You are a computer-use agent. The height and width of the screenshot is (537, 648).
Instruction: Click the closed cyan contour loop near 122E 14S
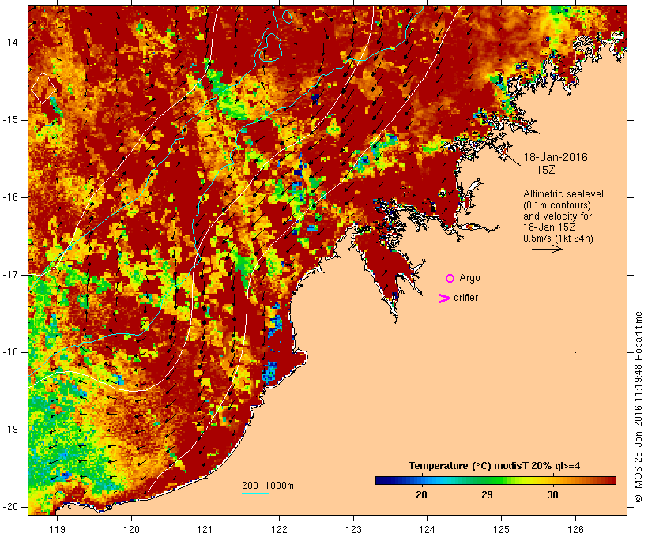click(x=271, y=47)
